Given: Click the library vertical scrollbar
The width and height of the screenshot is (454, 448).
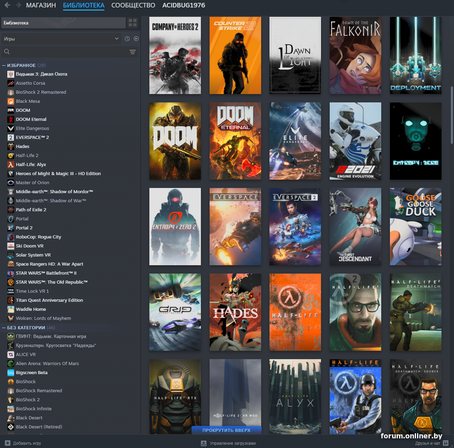Looking at the screenshot, I should tap(452, 113).
